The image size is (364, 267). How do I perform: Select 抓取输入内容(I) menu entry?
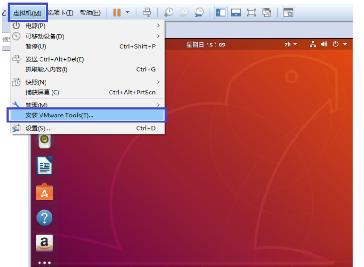87,70
